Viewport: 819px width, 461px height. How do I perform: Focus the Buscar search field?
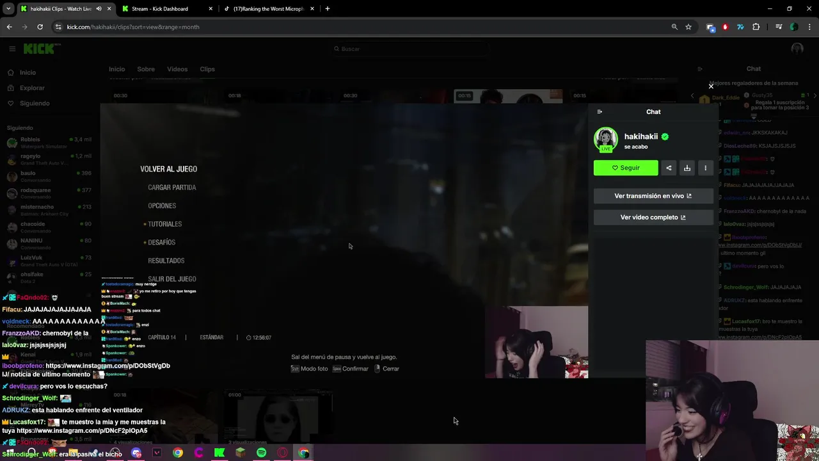[409, 49]
